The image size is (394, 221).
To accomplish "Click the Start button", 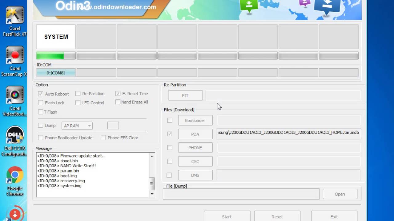I will click(x=227, y=216).
